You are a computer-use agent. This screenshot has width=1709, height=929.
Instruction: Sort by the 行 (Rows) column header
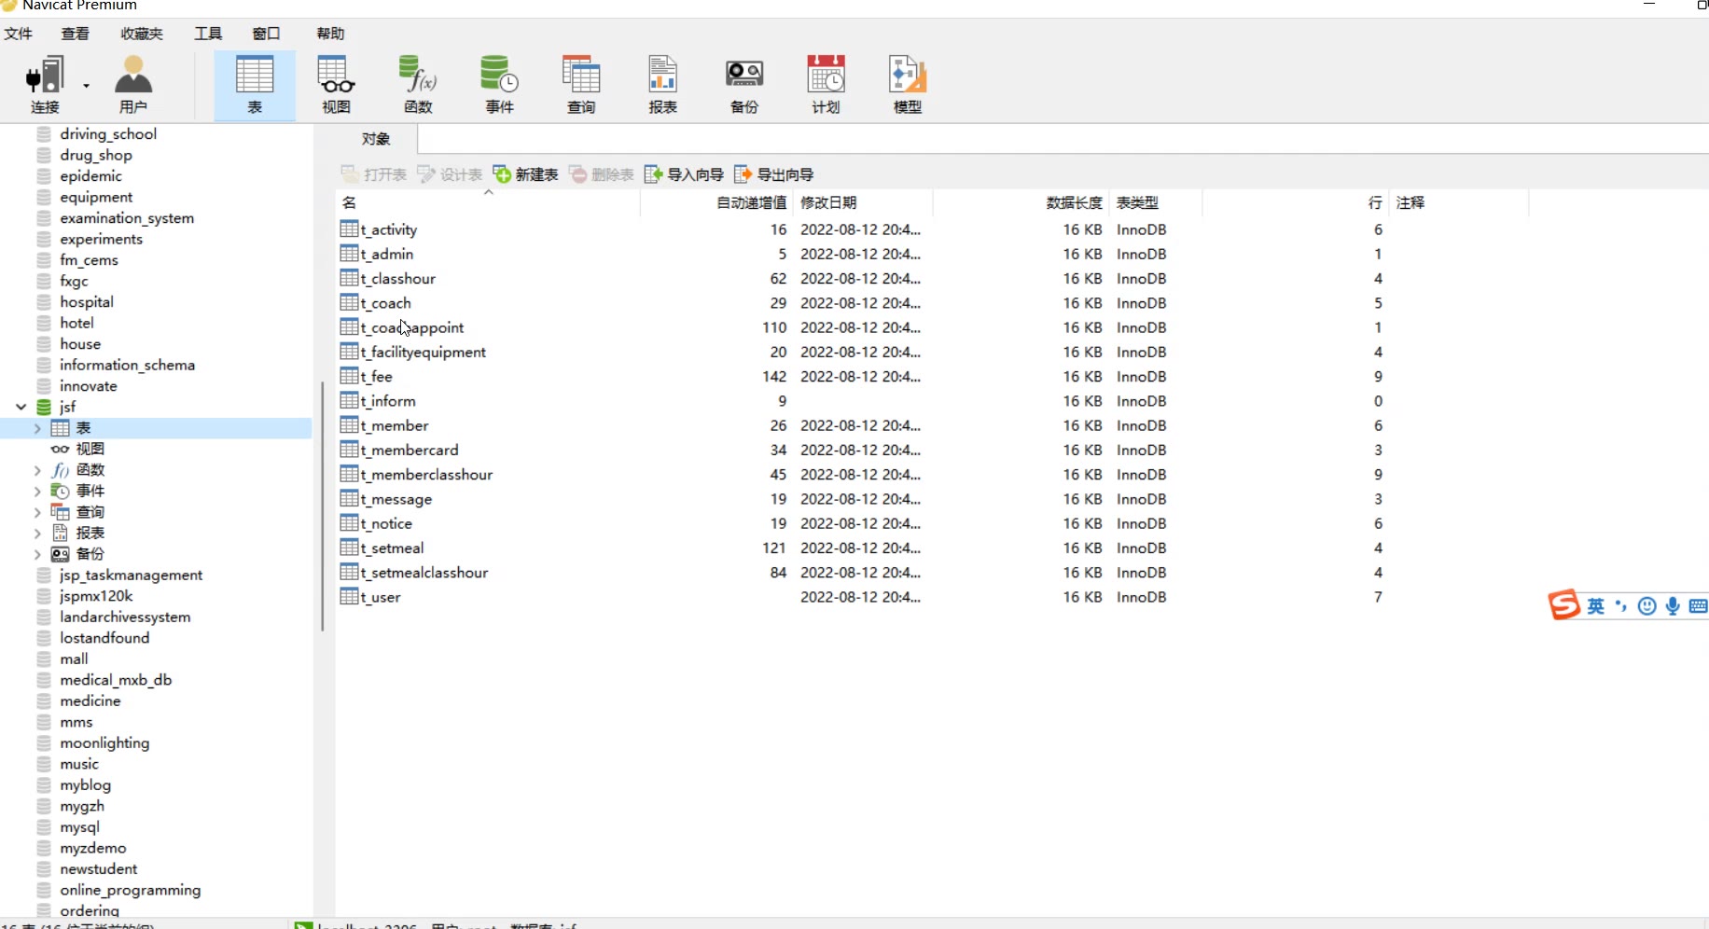pos(1295,202)
